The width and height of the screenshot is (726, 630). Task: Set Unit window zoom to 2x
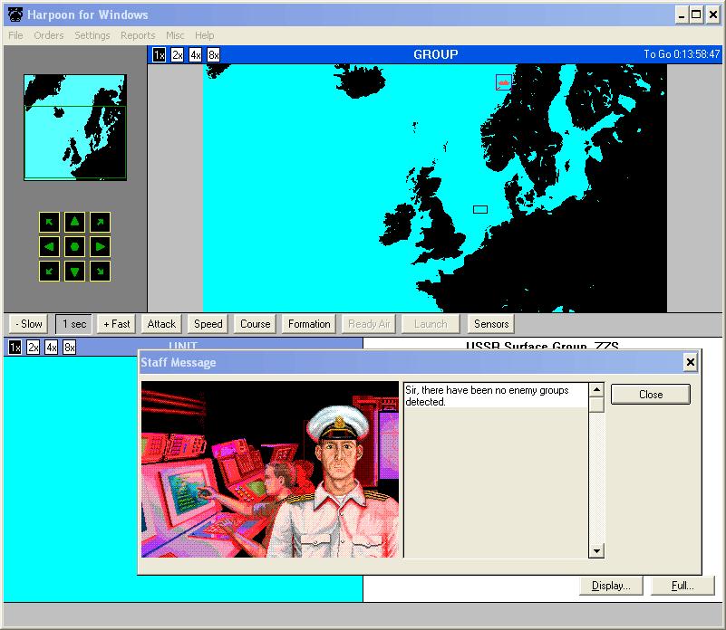[x=33, y=347]
